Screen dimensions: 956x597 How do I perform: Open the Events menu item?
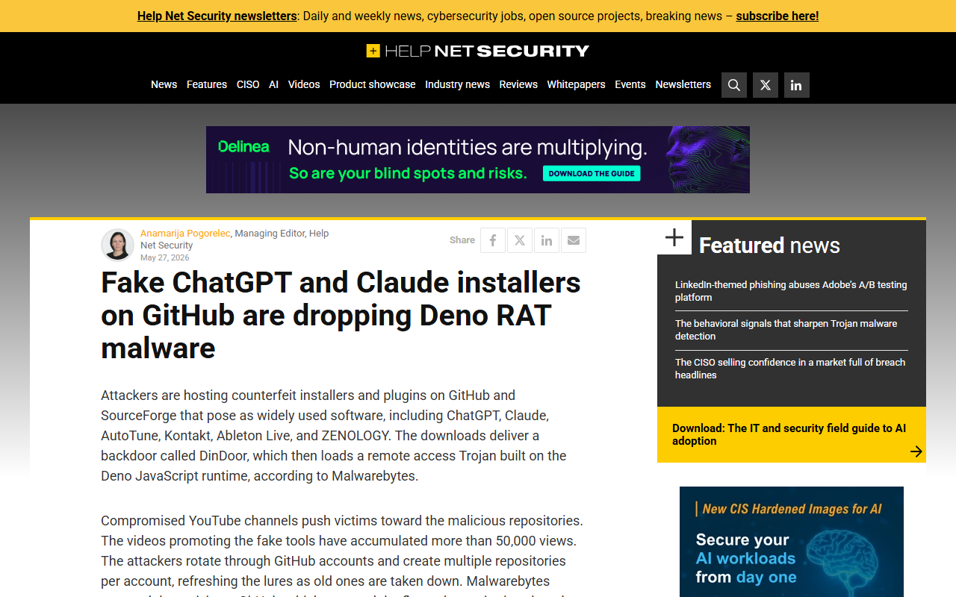click(630, 84)
